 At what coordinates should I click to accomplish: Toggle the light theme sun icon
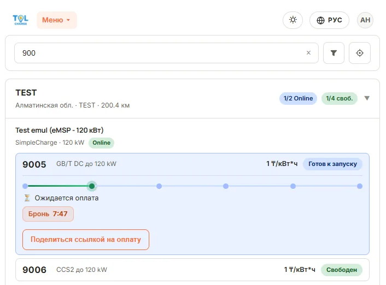[x=293, y=20]
